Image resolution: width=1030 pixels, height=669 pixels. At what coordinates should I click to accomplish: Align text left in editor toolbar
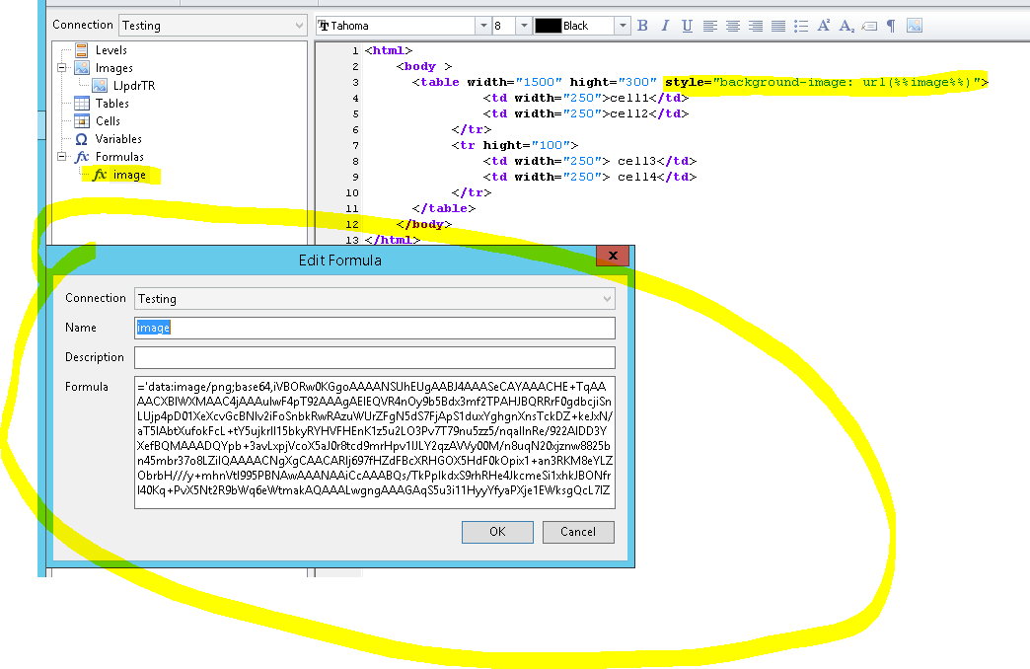(710, 26)
